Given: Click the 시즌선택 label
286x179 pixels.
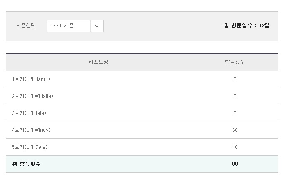Looking at the screenshot, I should (x=26, y=25).
